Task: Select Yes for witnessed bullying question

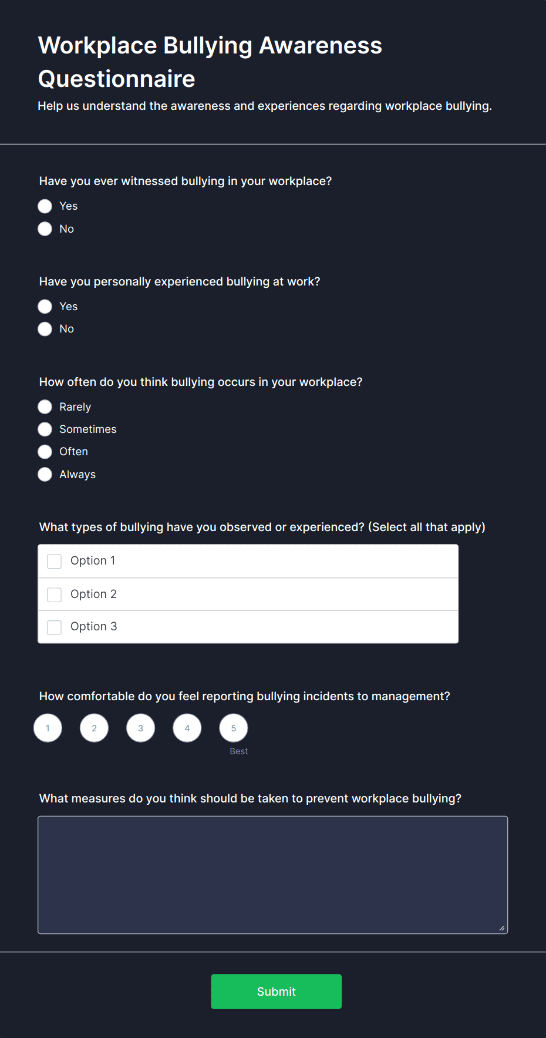Action: click(45, 206)
